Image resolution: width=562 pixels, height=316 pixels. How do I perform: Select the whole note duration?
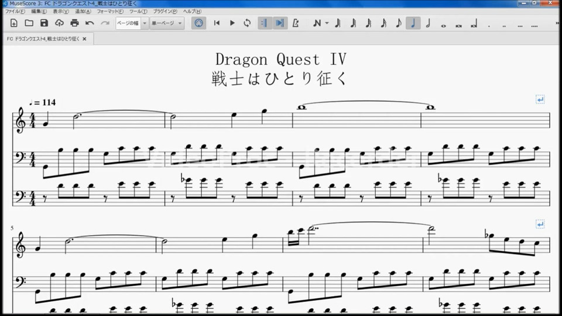(x=443, y=25)
